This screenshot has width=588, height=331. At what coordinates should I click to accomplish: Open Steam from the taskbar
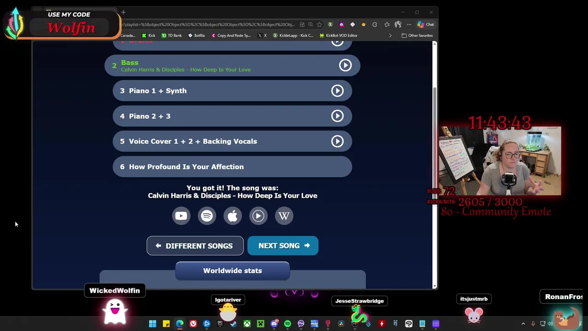(233, 324)
